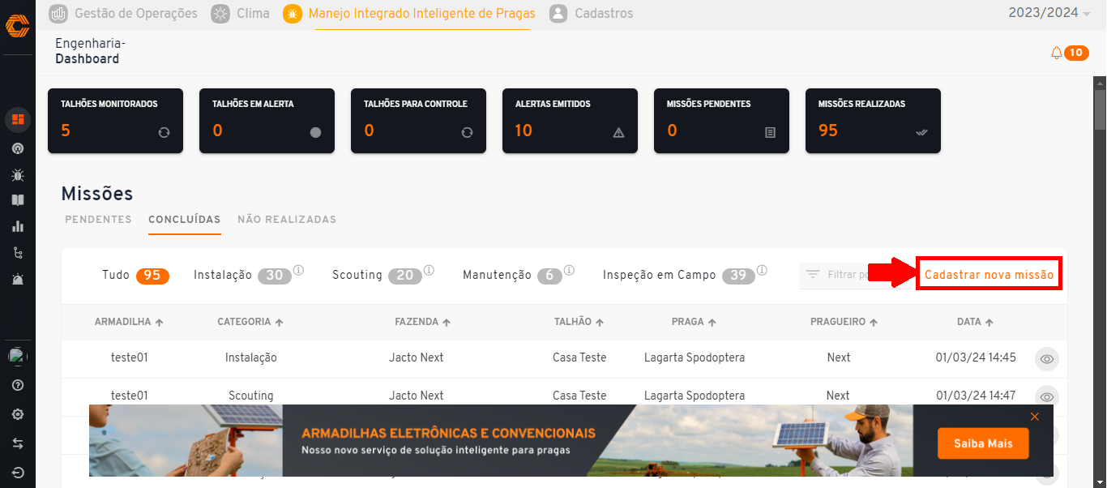Click Jacto Next in the Scouting row
The height and width of the screenshot is (488, 1107).
(417, 396)
